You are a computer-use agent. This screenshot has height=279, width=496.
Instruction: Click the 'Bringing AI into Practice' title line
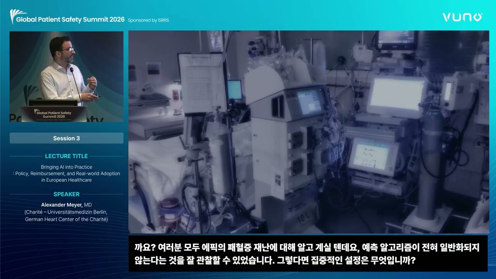click(x=67, y=167)
